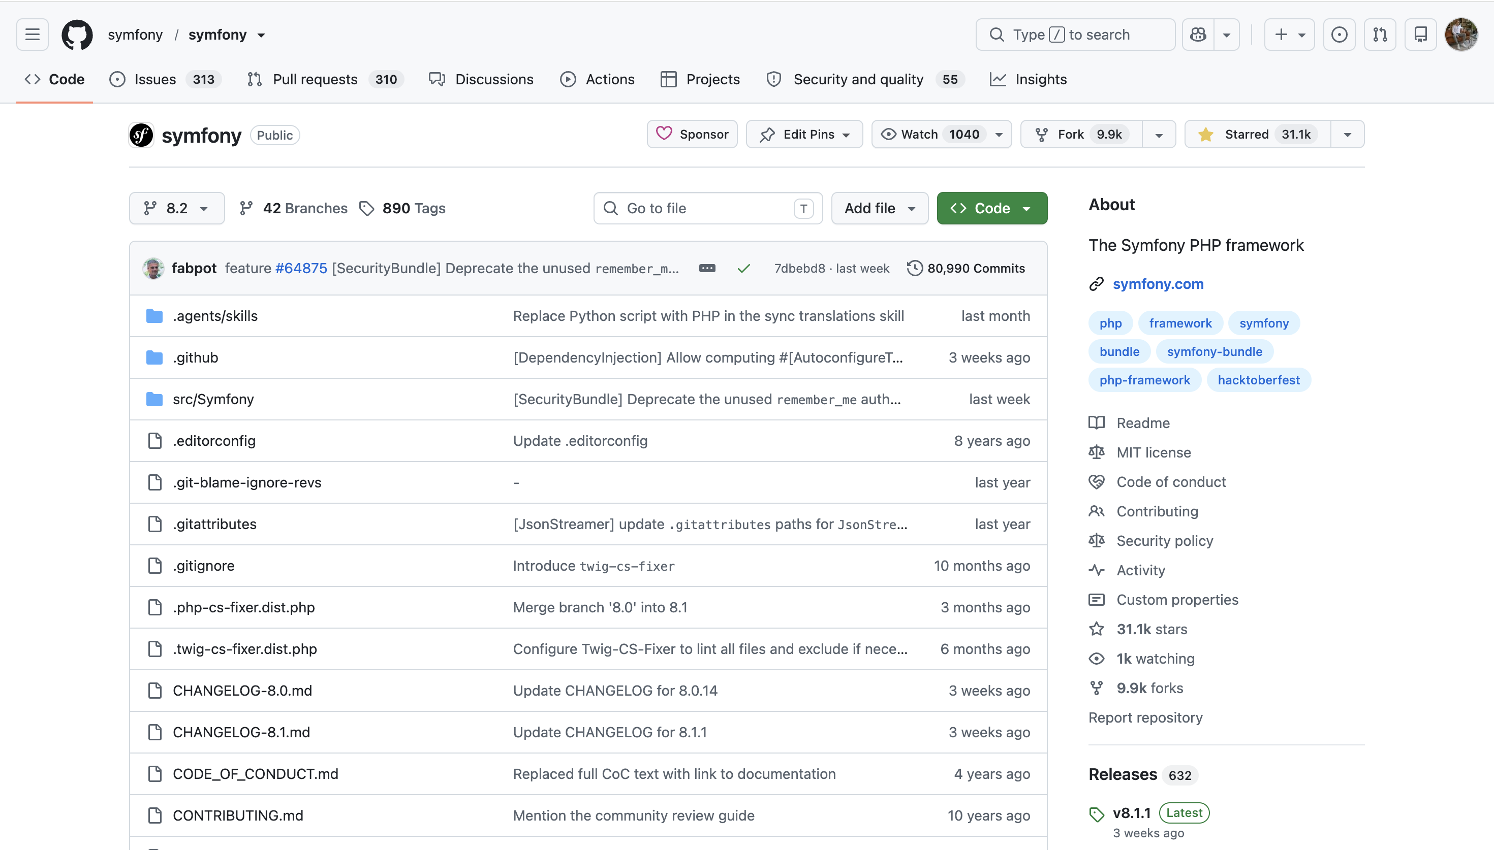Open Security and quality tab

865,79
